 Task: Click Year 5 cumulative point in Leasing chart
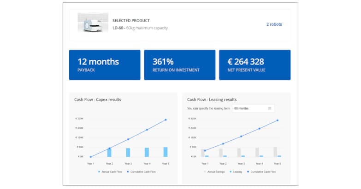(x=278, y=120)
